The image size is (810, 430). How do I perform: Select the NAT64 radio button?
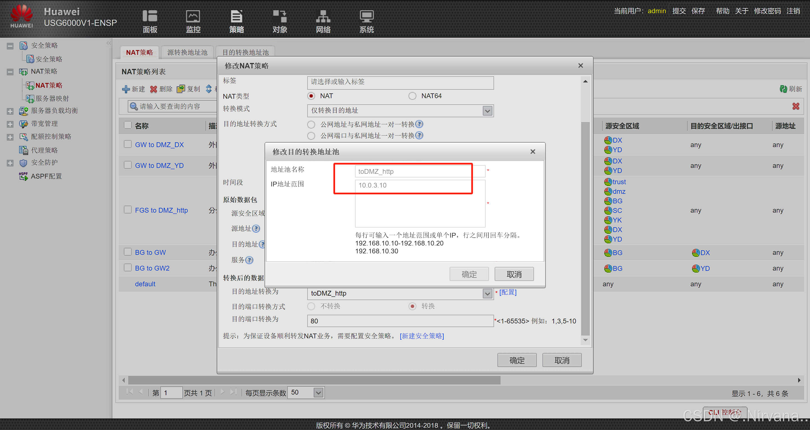412,96
